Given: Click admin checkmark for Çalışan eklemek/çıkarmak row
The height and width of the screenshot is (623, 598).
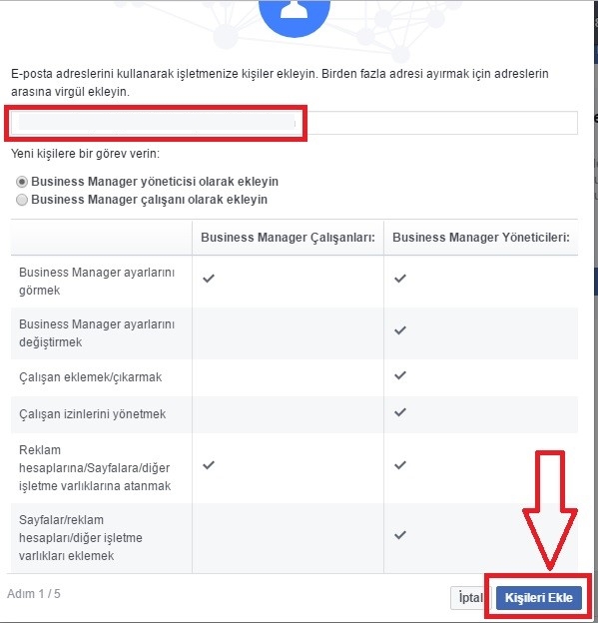Looking at the screenshot, I should coord(400,375).
